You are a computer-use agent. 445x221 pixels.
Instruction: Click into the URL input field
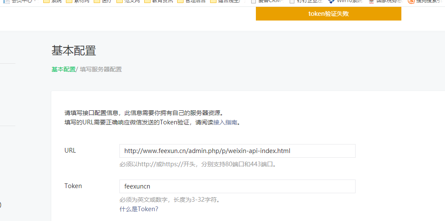pyautogui.click(x=237, y=151)
